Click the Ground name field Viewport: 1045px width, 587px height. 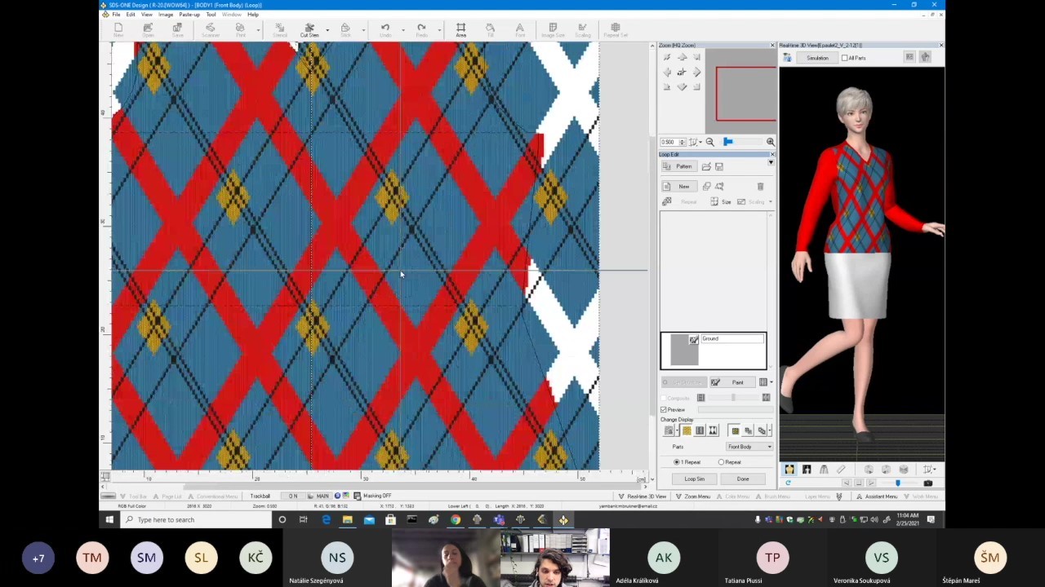coord(732,339)
